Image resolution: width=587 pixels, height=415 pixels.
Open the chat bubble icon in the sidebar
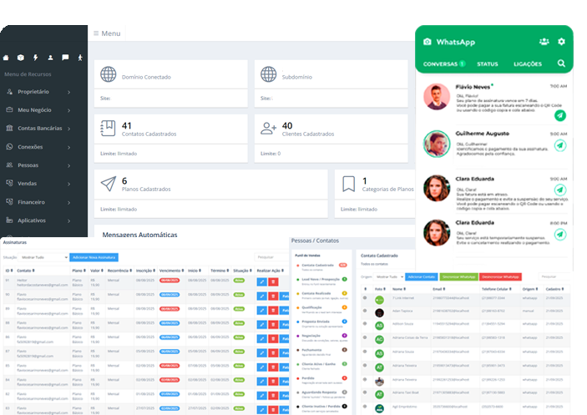[x=64, y=58]
